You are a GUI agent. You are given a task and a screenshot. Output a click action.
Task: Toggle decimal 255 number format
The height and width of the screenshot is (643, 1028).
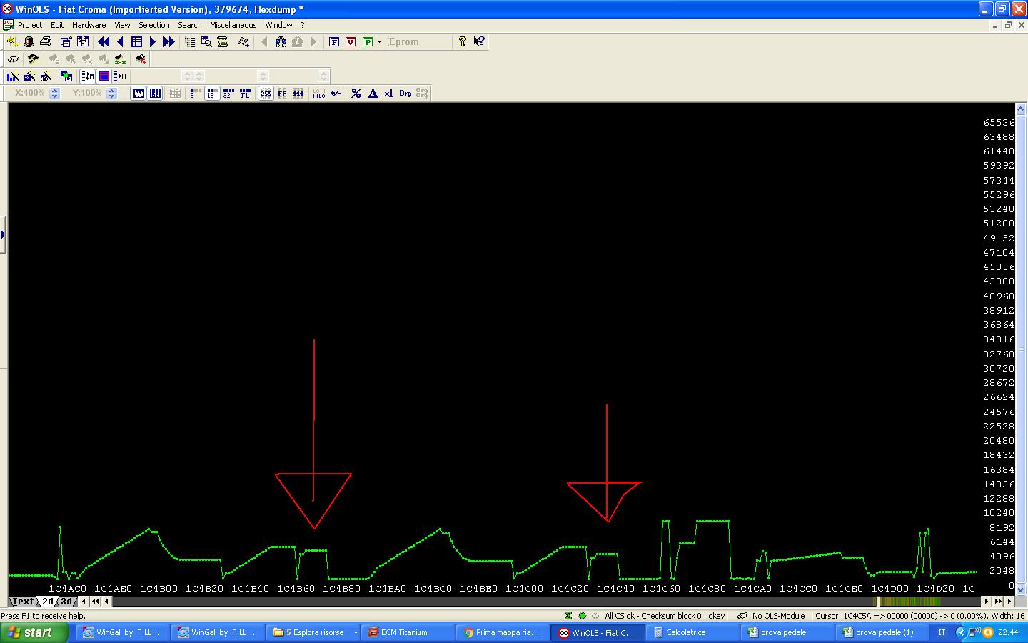click(x=266, y=94)
